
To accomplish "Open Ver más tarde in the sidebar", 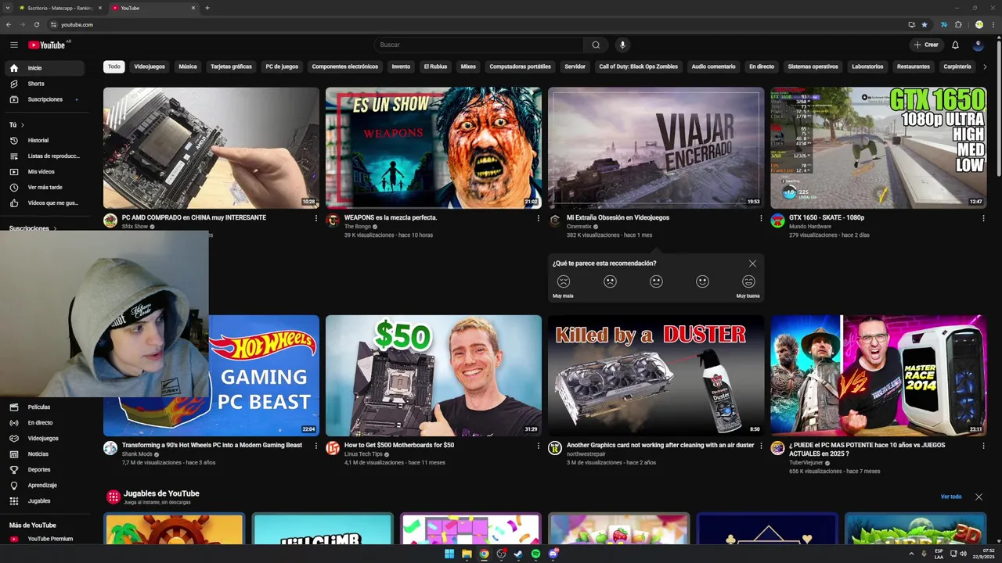I will (x=44, y=188).
